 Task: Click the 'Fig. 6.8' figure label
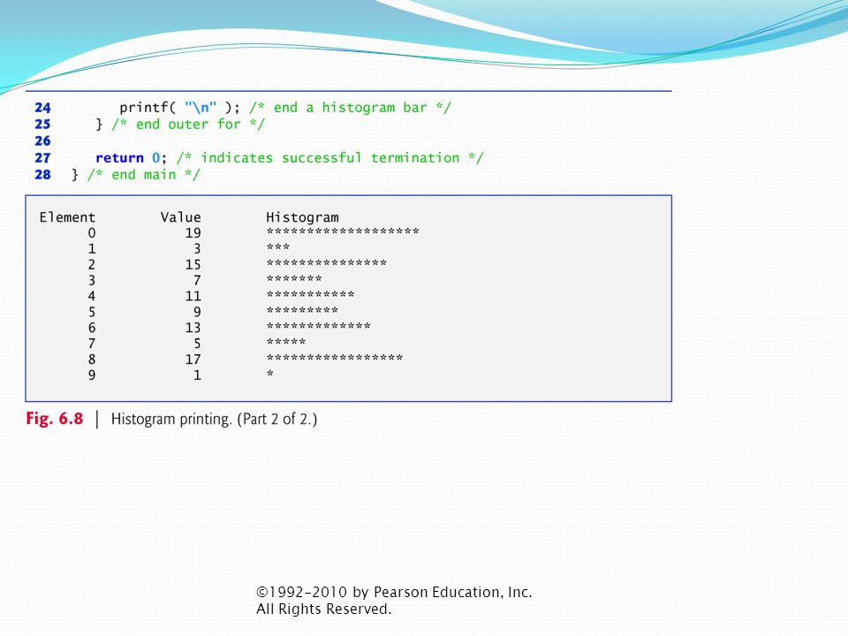pos(55,419)
